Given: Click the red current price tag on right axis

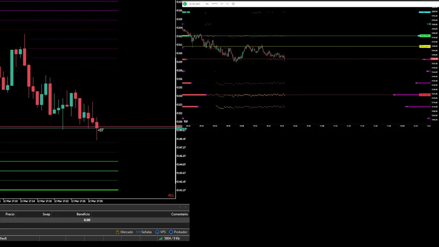Looking at the screenshot, I should [435, 59].
